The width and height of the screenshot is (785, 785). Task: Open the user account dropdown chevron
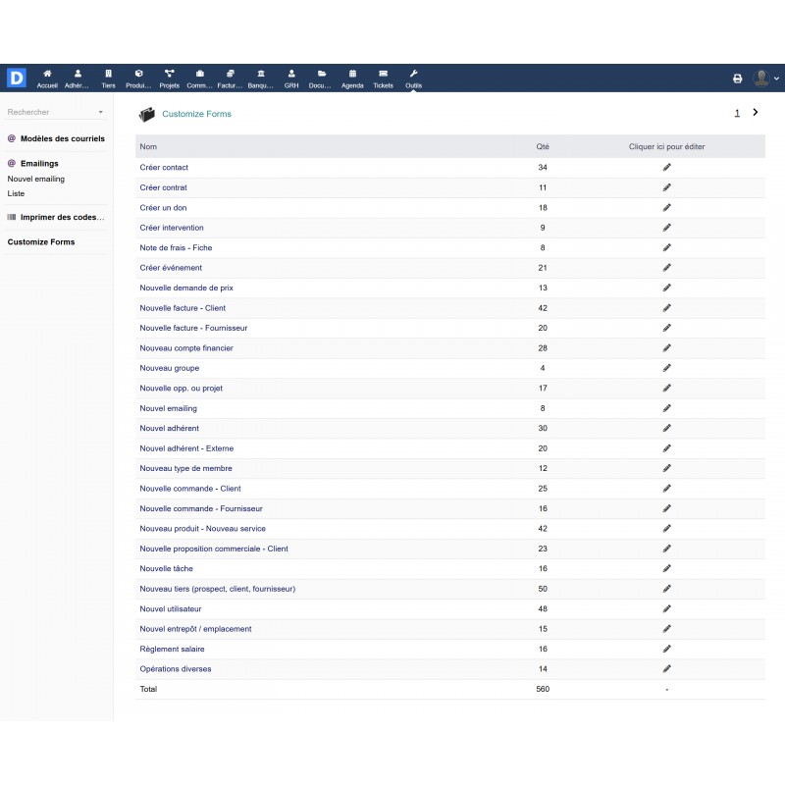coord(774,77)
